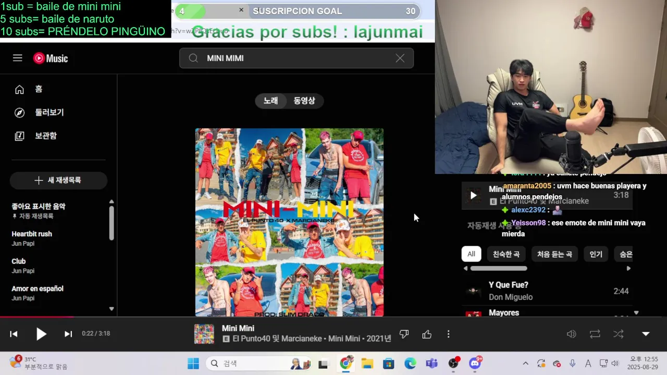The height and width of the screenshot is (375, 667).
Task: Skip to previous track
Action: pos(14,334)
